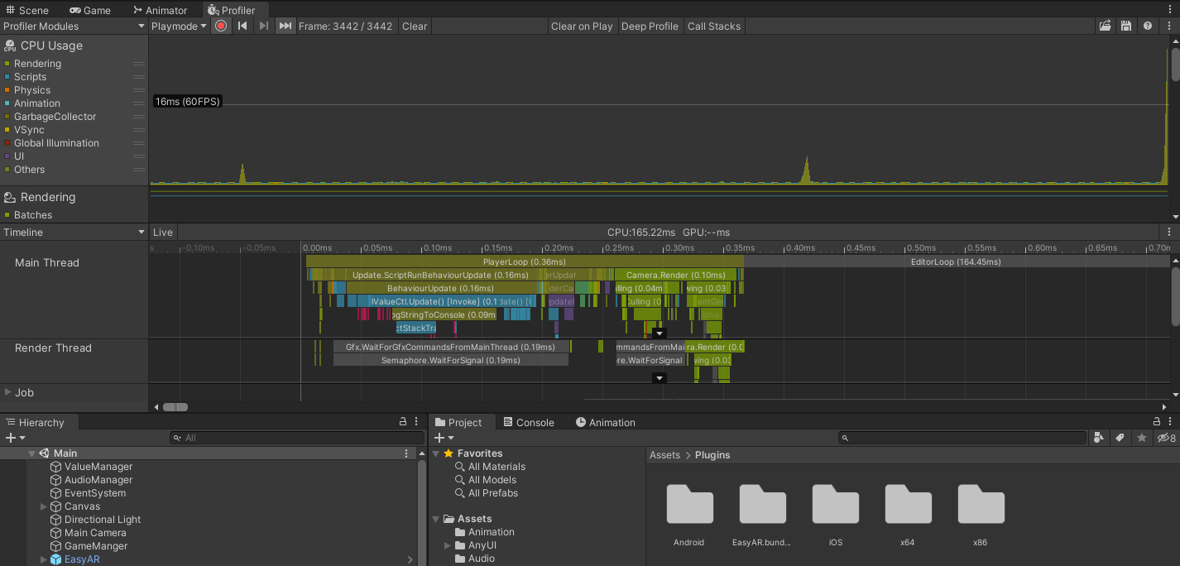Search by type filter icon in Project
The height and width of the screenshot is (566, 1180).
[1099, 438]
